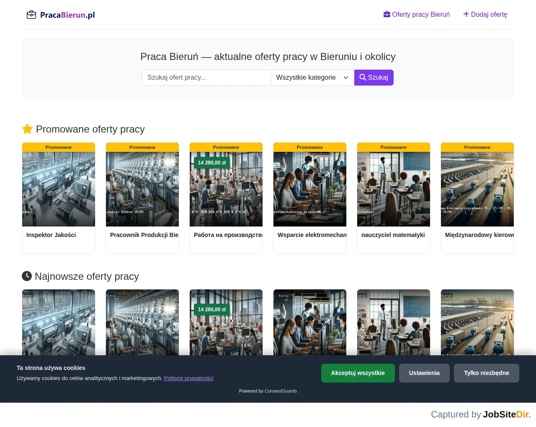Click the nauczyciel matematyki title
The height and width of the screenshot is (427, 536).
pyautogui.click(x=393, y=235)
